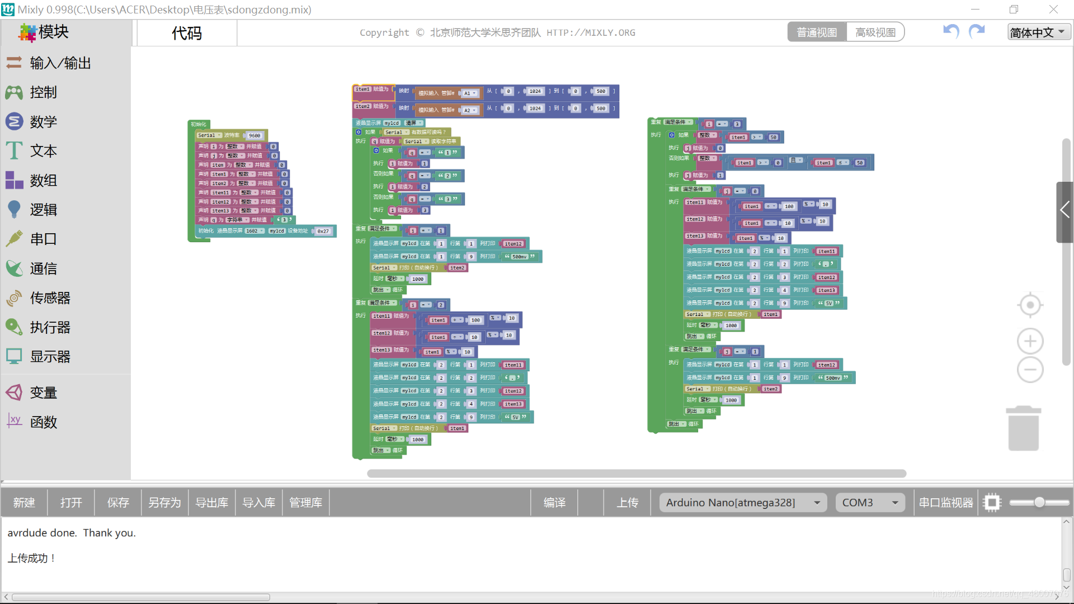
Task: Click the workspace vertical scrollbar
Action: [1066, 252]
